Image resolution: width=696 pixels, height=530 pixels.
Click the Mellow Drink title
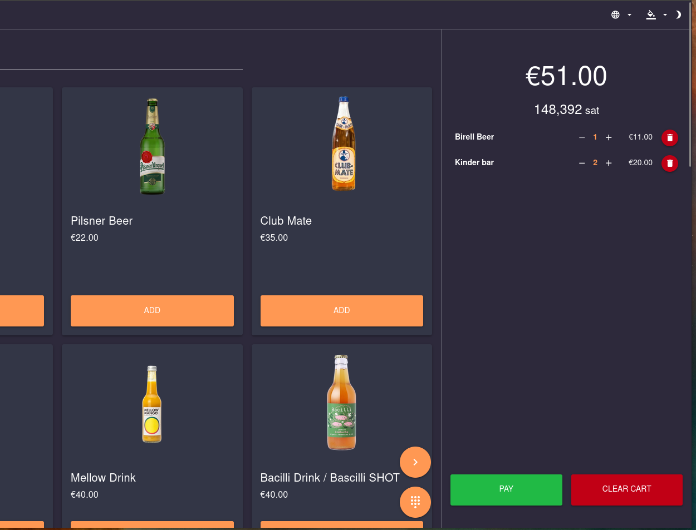click(x=103, y=478)
